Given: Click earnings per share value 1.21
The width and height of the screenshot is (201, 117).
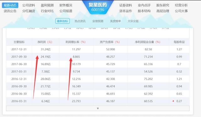Looking at the screenshot, I should click(x=179, y=79).
